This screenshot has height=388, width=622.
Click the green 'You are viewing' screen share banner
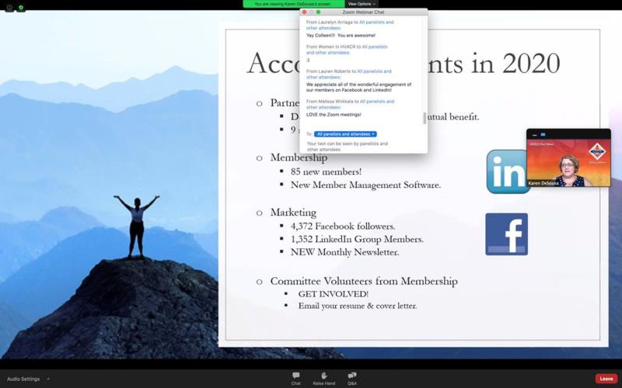pos(293,4)
